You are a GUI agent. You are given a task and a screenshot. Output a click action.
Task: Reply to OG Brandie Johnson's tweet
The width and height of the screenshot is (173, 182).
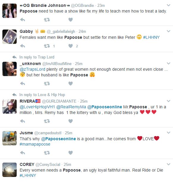pyautogui.click(x=22, y=20)
